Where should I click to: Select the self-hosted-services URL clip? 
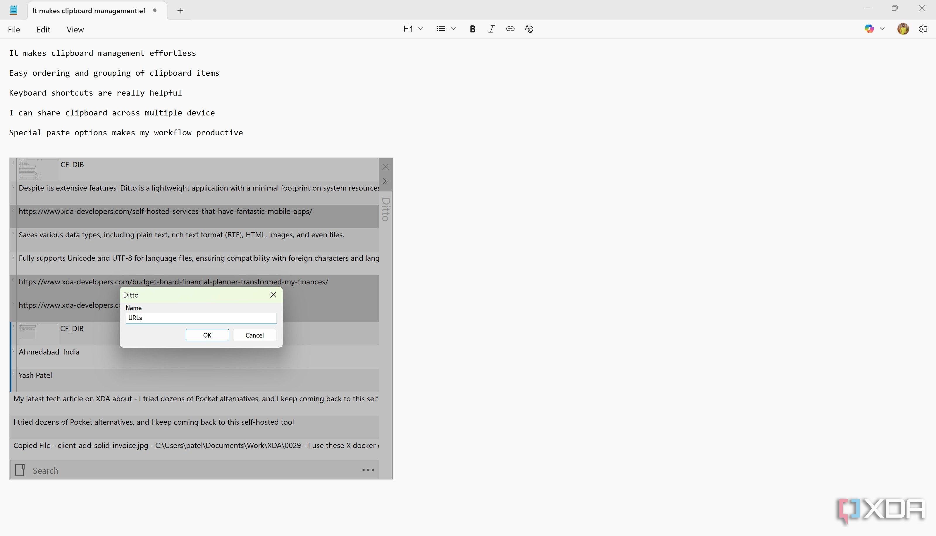click(195, 216)
